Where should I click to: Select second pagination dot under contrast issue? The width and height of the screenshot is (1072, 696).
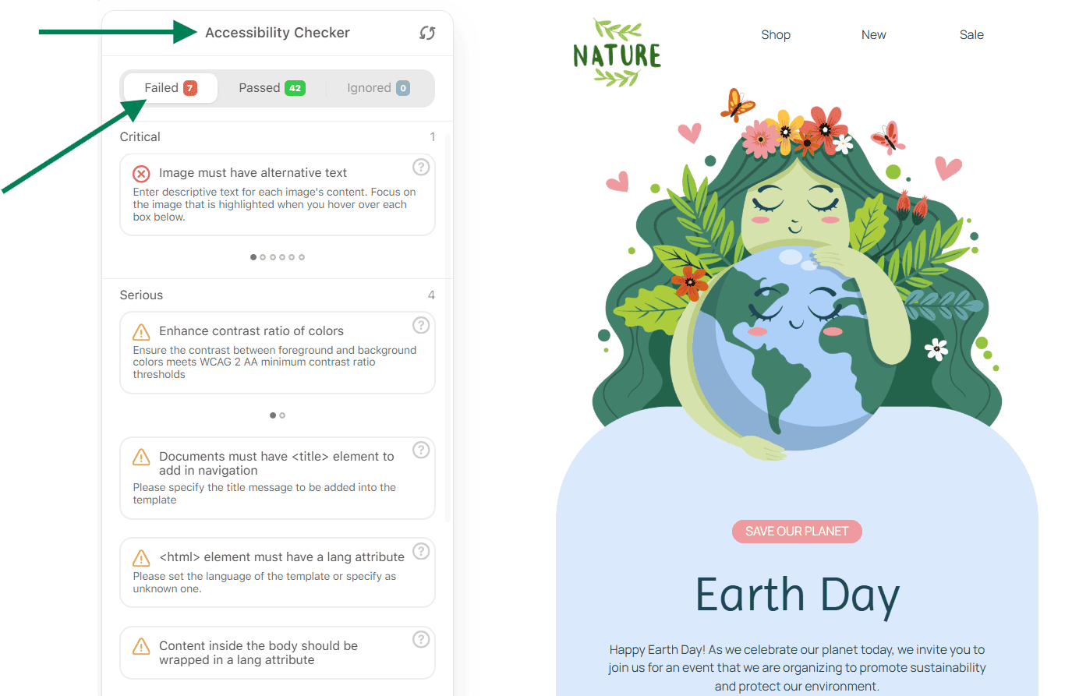click(282, 415)
